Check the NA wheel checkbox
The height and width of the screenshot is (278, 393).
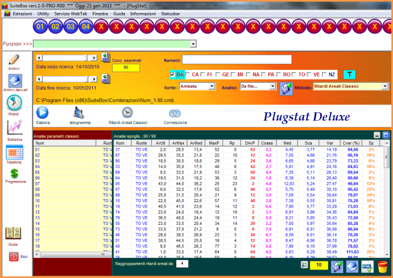click(249, 75)
